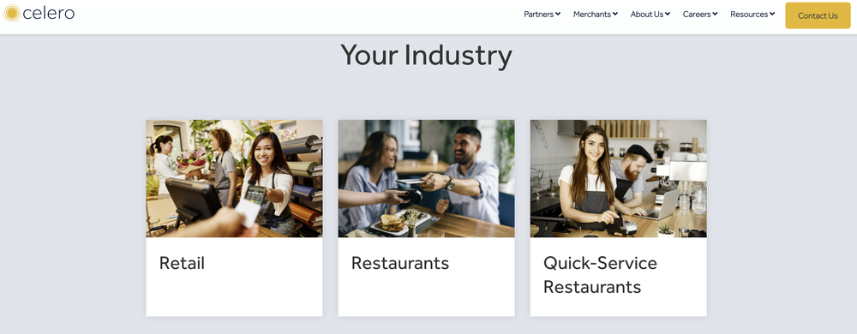
Task: Expand the Resources dropdown chevron
Action: [x=772, y=15]
